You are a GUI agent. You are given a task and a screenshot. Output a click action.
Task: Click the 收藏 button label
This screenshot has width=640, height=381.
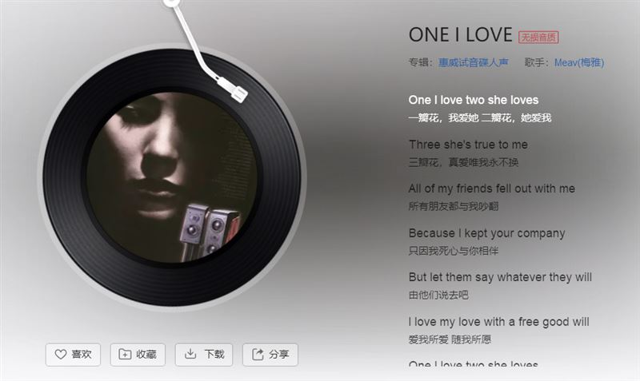click(x=146, y=354)
